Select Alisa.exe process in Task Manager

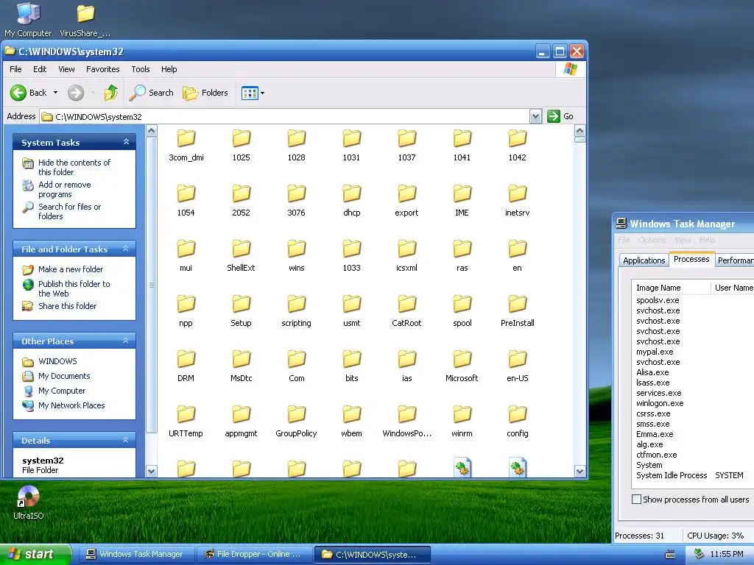(x=652, y=372)
